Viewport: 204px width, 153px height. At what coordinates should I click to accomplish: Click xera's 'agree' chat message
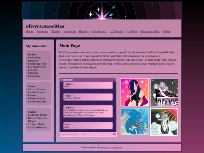point(88,125)
